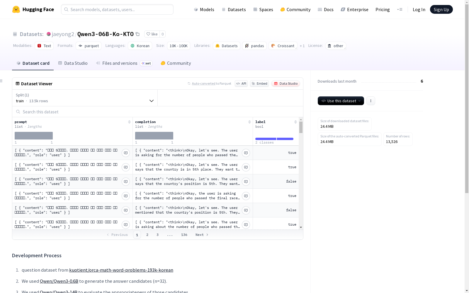469x293 pixels.
Task: Sort by the prompt column sort icon
Action: pos(129,122)
